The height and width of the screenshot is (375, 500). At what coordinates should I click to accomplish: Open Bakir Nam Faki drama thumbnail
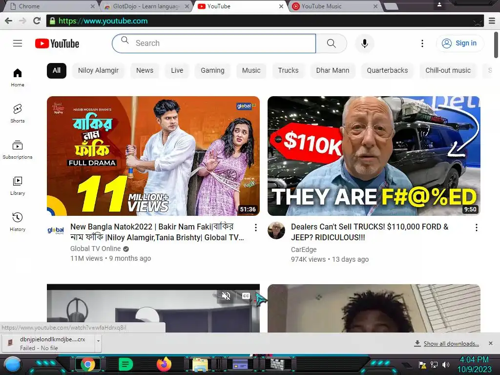point(153,156)
